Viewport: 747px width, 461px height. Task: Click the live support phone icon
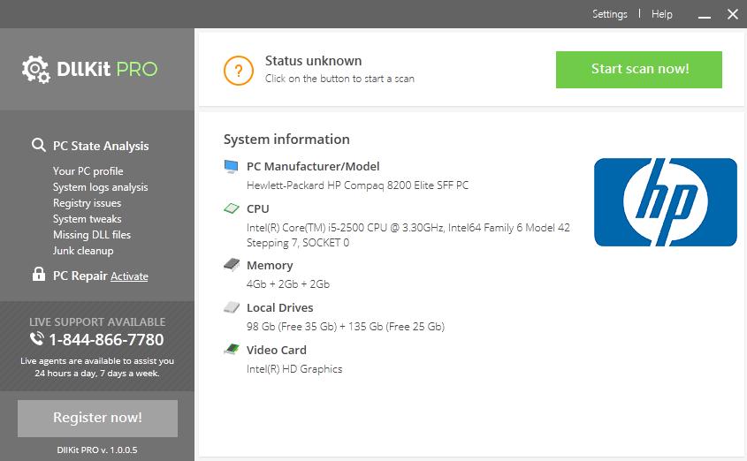click(37, 339)
